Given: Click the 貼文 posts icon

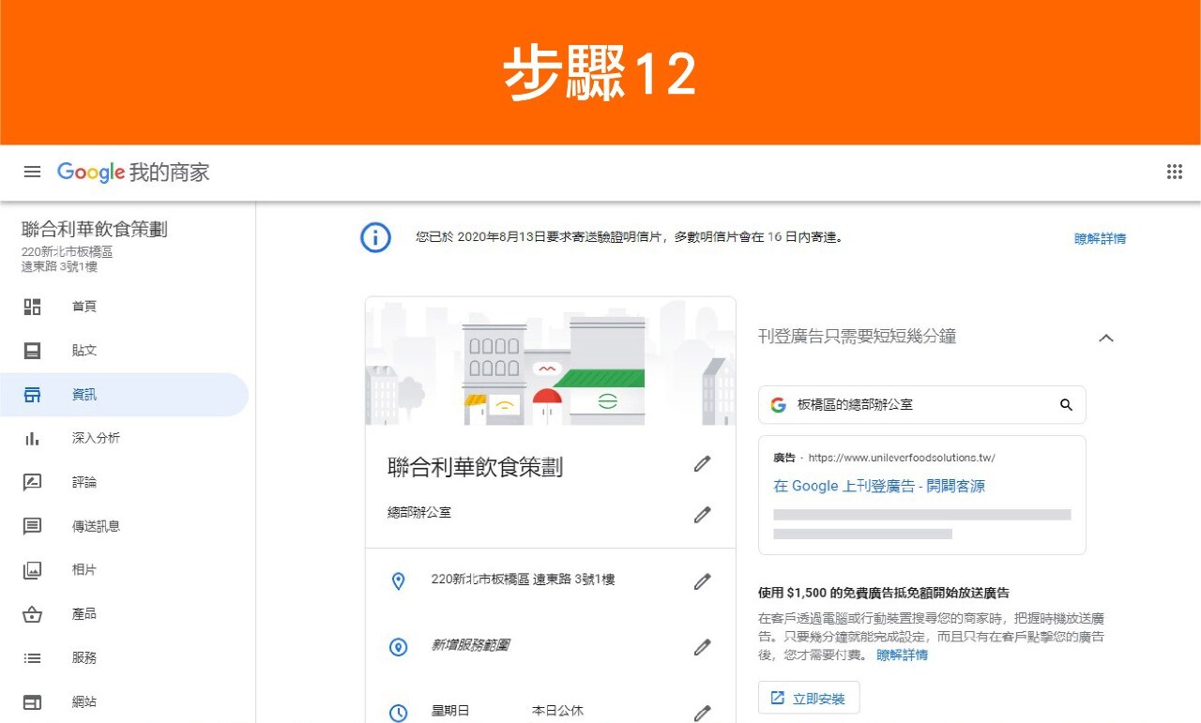Looking at the screenshot, I should click(x=32, y=351).
